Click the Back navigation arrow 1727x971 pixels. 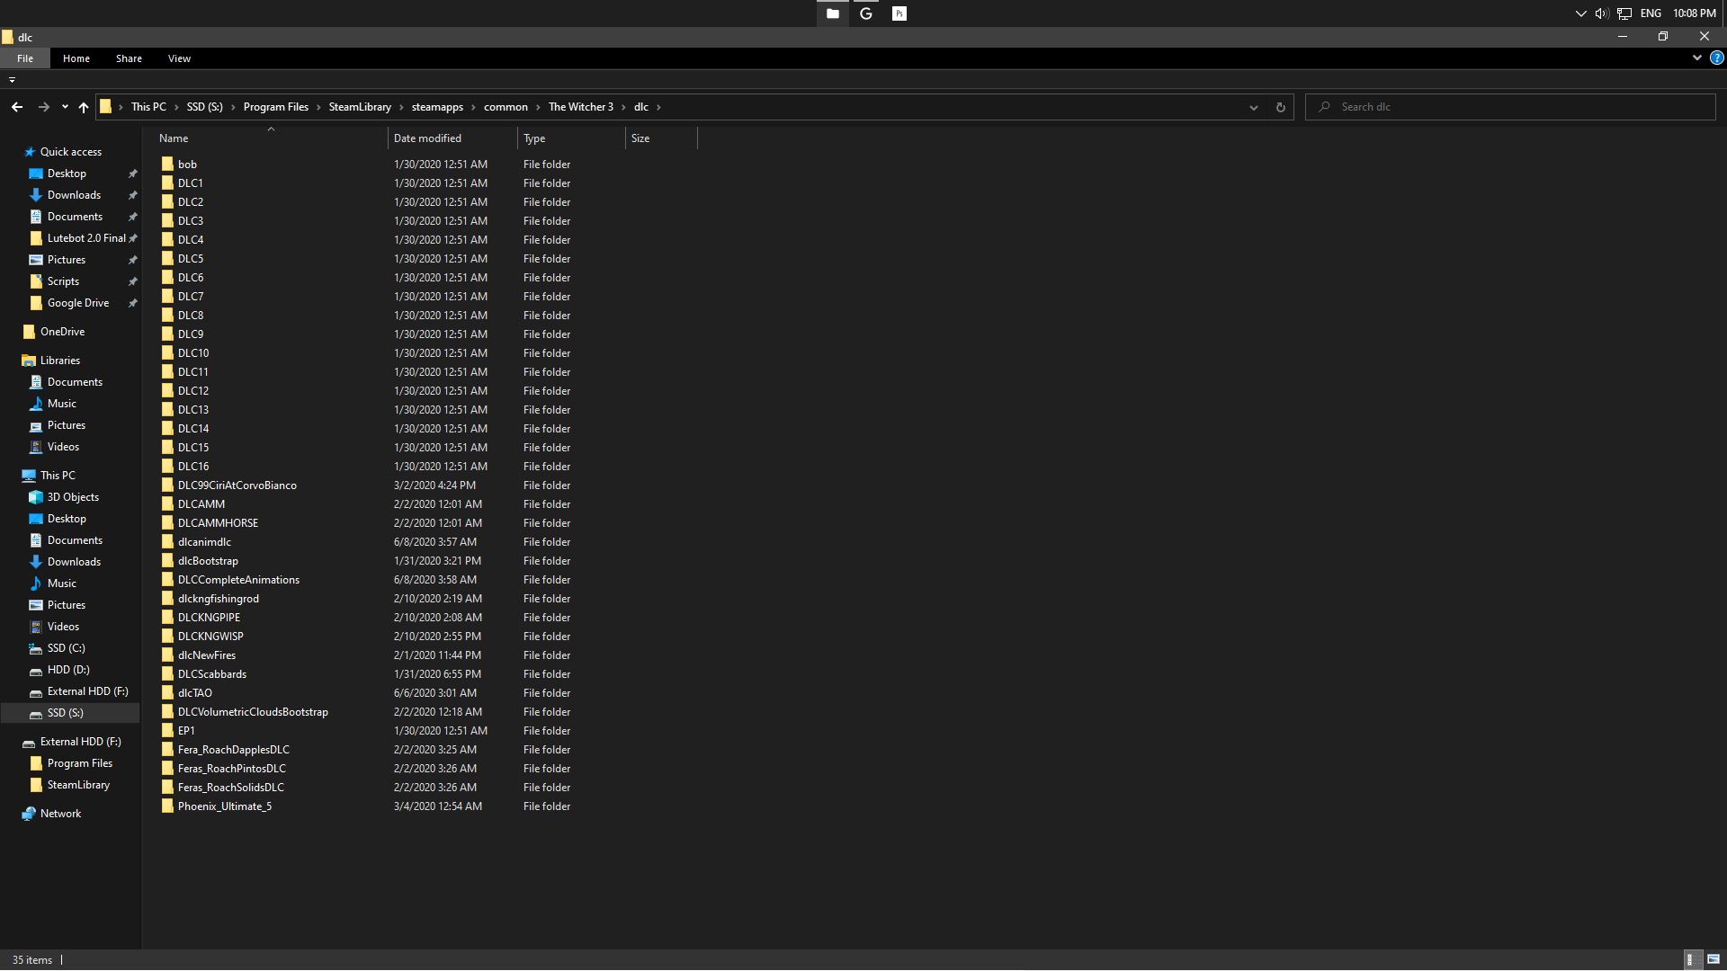click(17, 107)
